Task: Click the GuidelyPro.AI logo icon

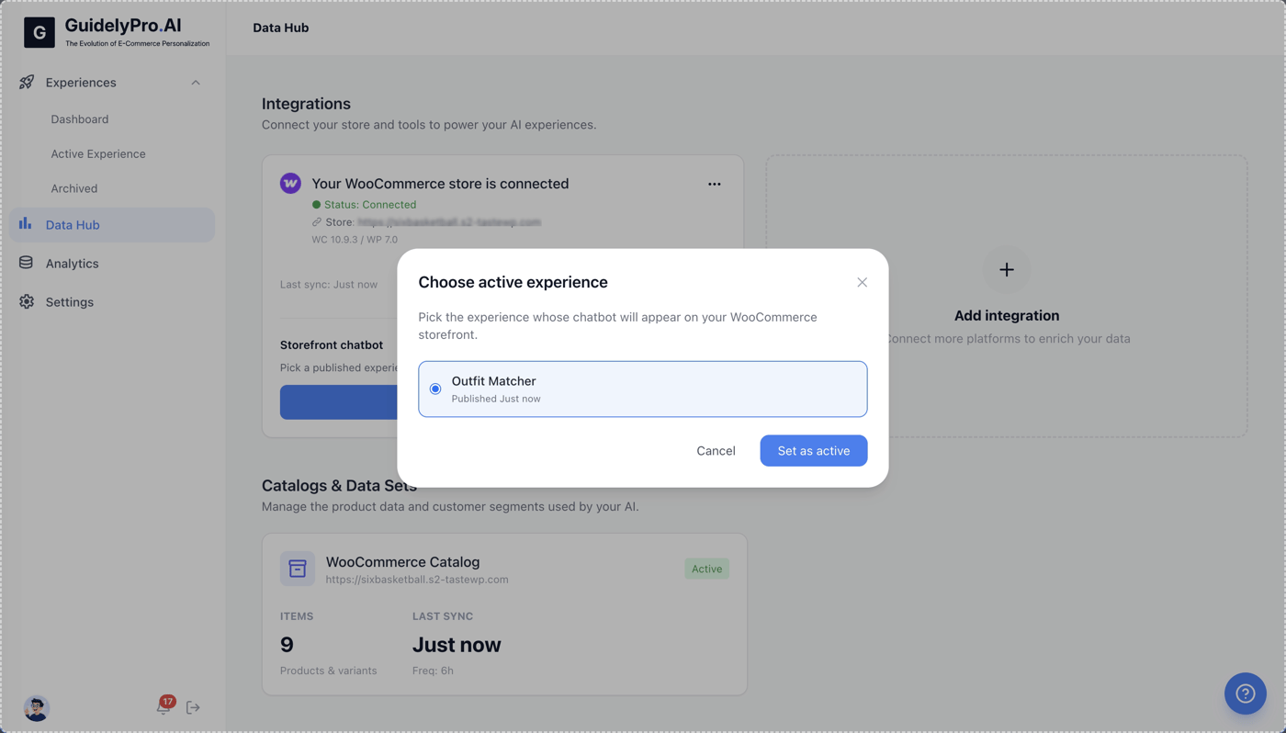Action: (x=39, y=32)
